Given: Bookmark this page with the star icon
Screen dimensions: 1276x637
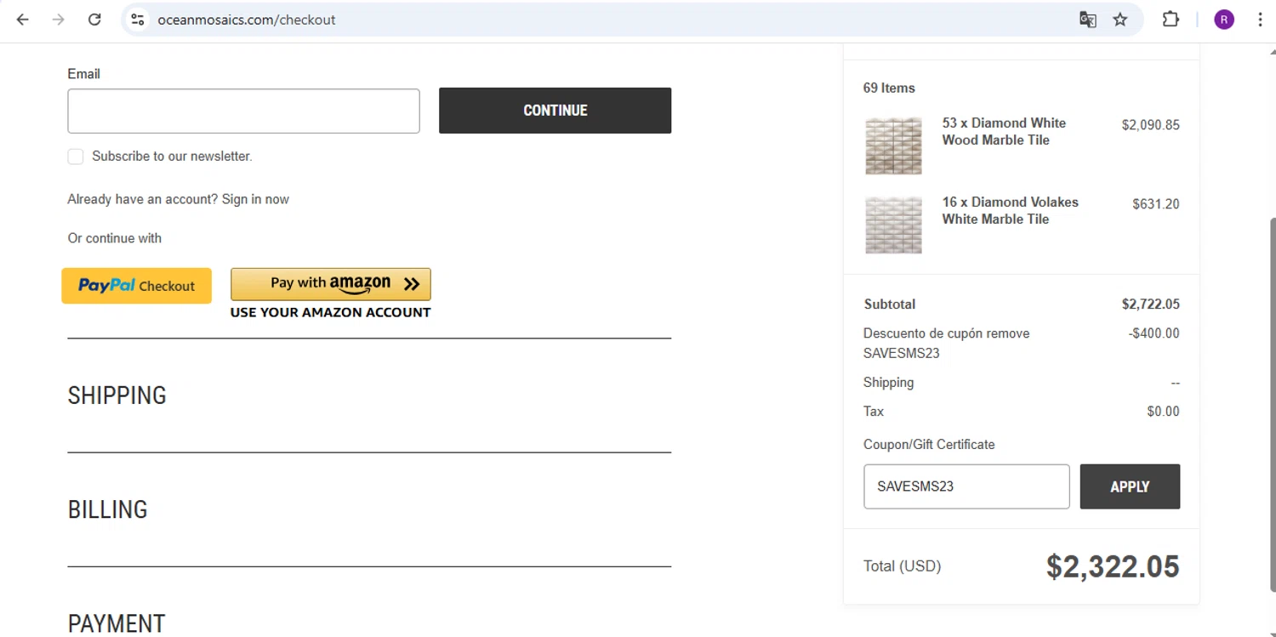Looking at the screenshot, I should (1120, 20).
